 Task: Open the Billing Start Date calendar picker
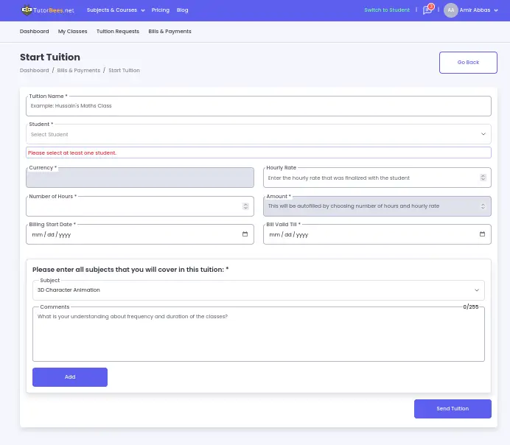[x=245, y=234]
